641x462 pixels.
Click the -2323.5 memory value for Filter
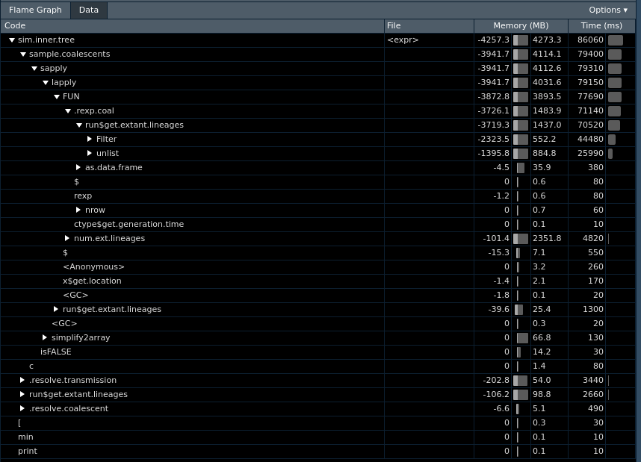click(493, 140)
